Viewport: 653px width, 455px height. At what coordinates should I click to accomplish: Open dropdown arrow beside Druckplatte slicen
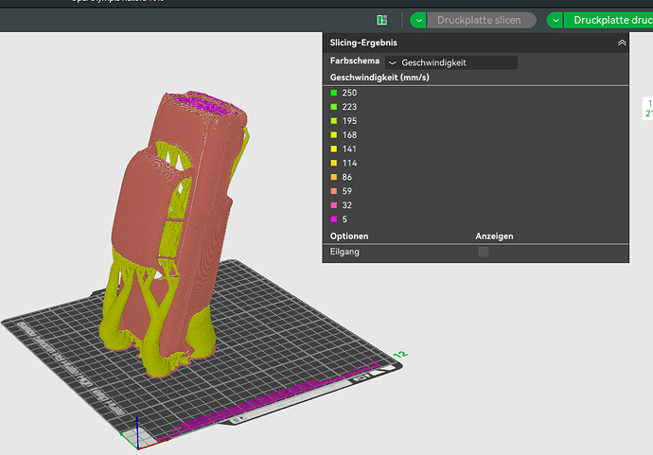click(x=418, y=20)
